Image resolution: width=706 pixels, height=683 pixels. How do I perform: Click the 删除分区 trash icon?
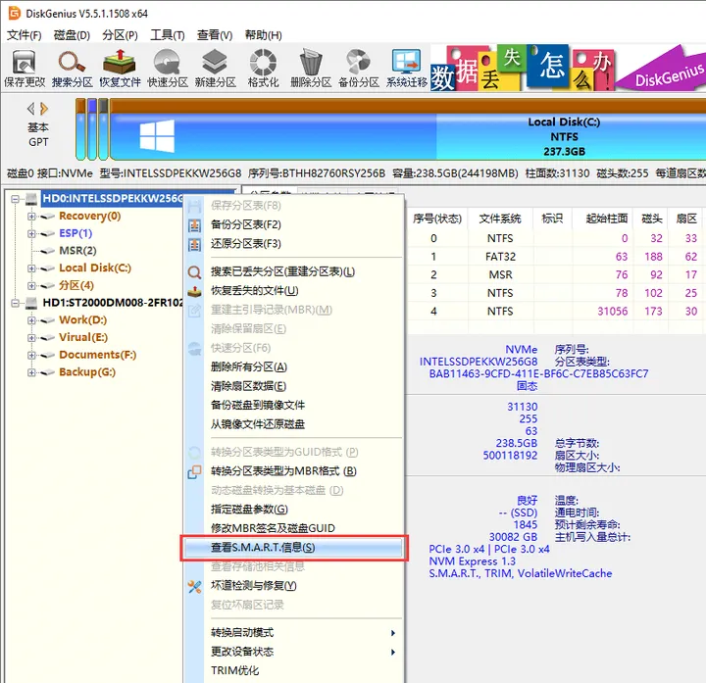(311, 62)
